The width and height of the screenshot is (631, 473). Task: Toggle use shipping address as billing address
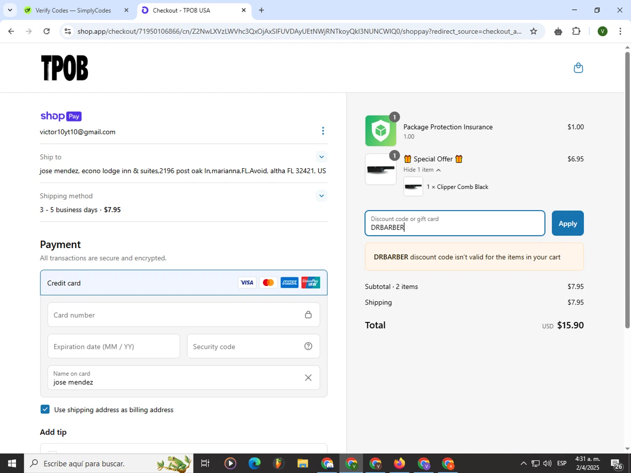(45, 409)
